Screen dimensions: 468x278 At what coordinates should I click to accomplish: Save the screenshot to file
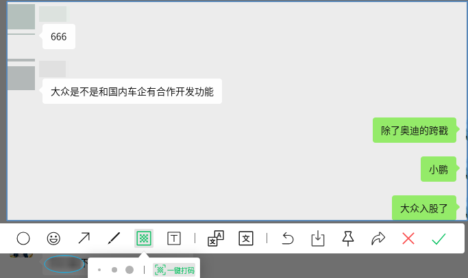[318, 238]
